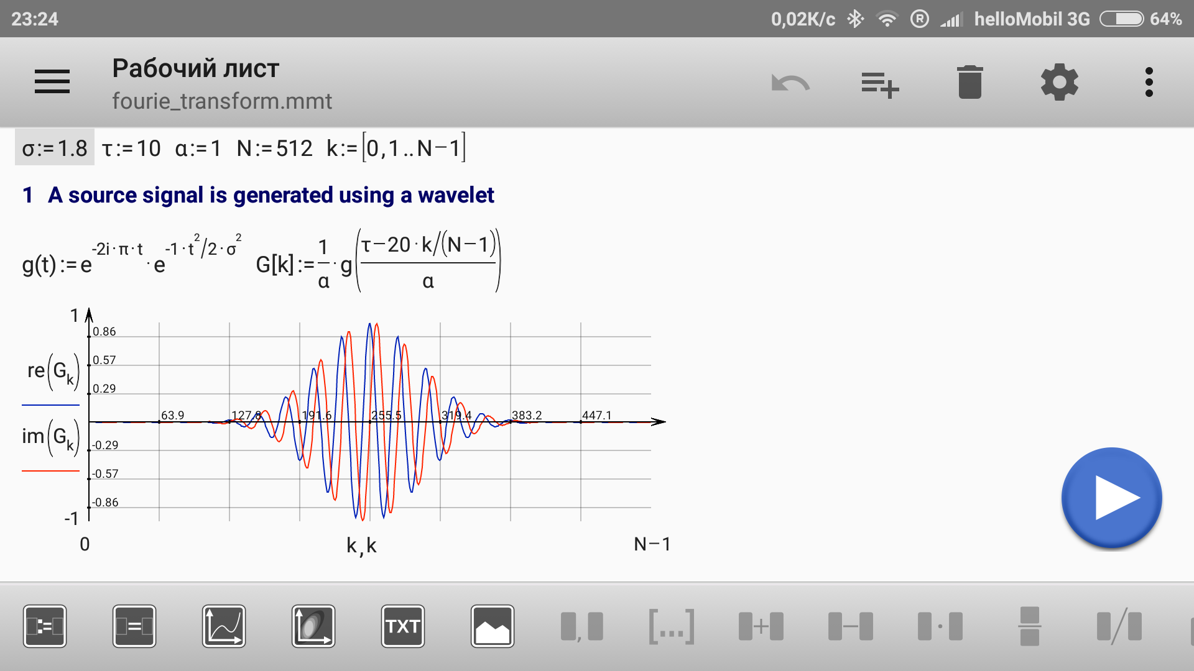Select the N:=512 equation
The image size is (1194, 671).
274,148
